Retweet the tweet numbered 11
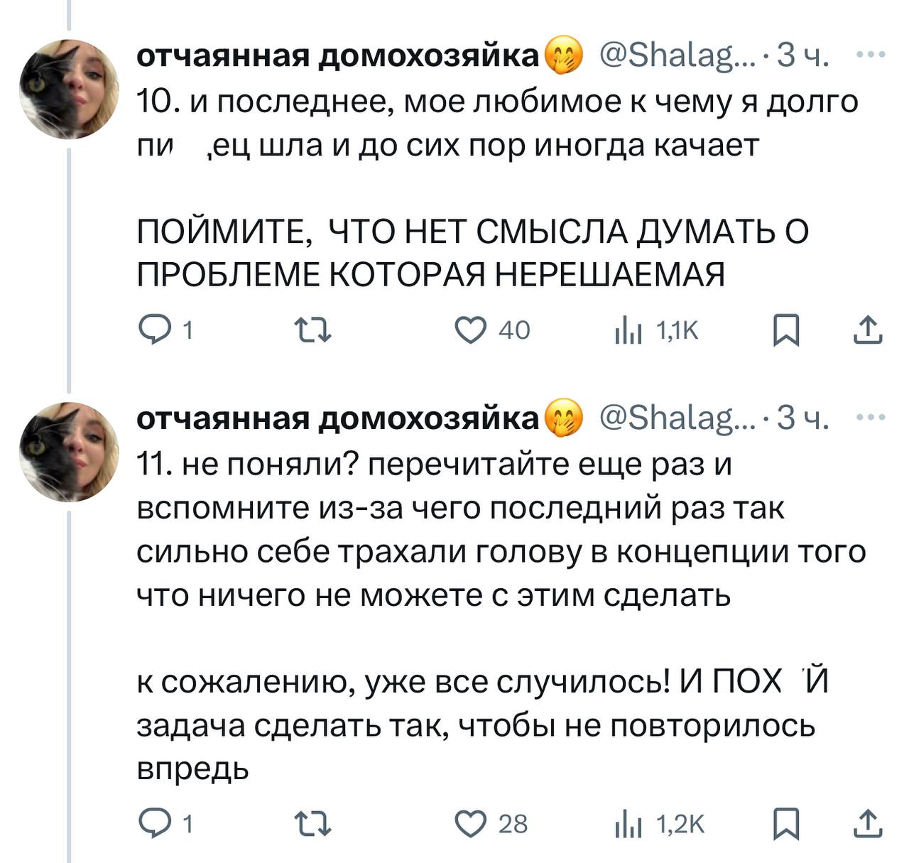The image size is (909, 863). click(x=313, y=823)
